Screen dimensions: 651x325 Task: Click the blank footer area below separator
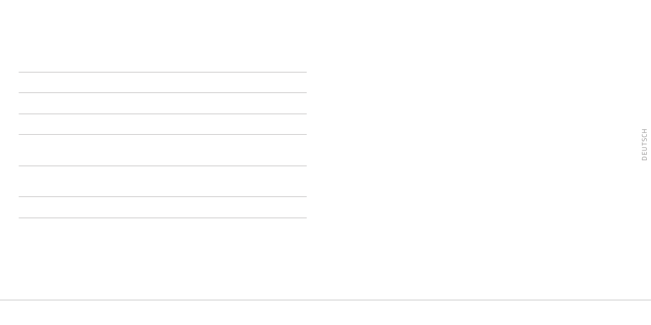tap(325, 313)
